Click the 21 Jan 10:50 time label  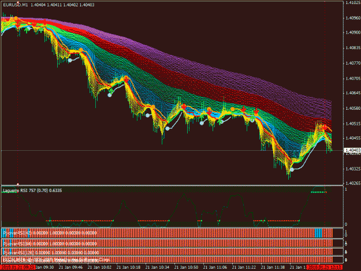[x=186, y=268]
